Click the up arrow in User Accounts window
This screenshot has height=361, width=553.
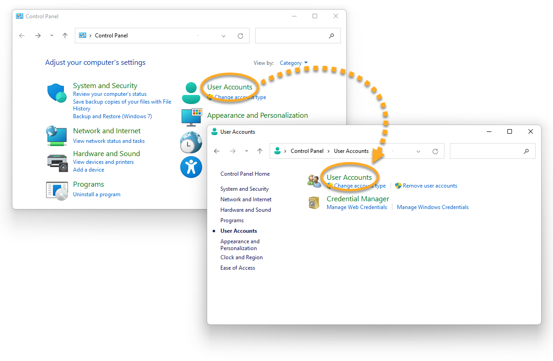click(x=260, y=151)
